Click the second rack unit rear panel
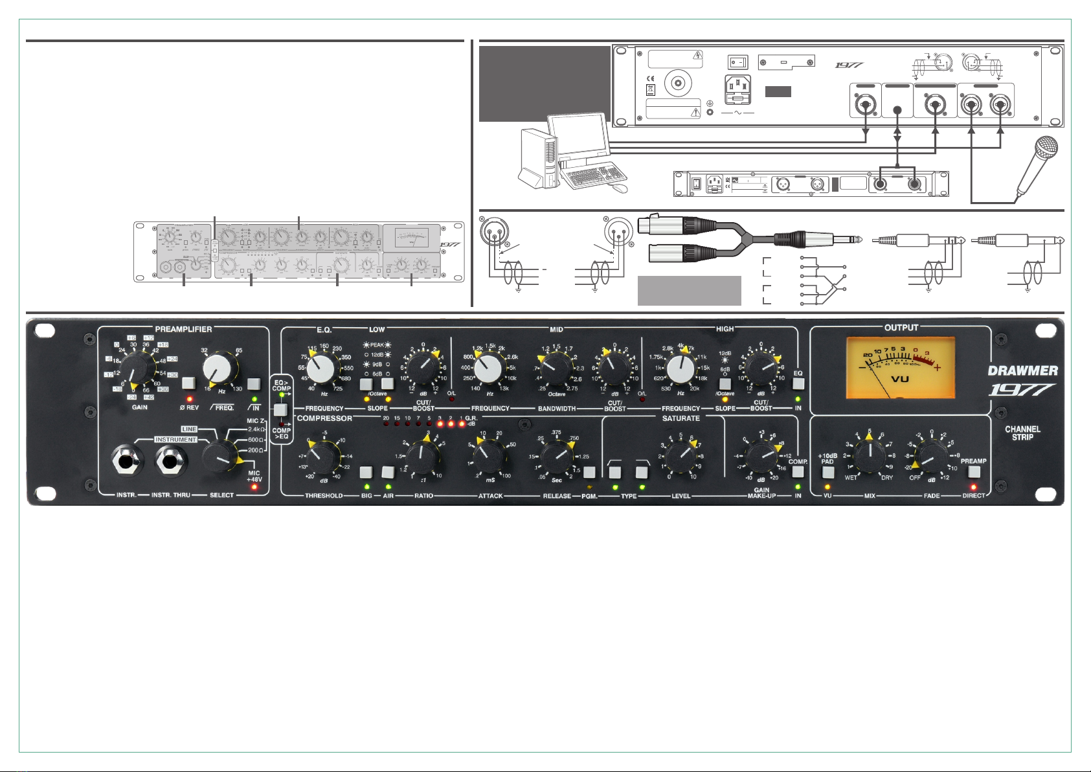 811,184
